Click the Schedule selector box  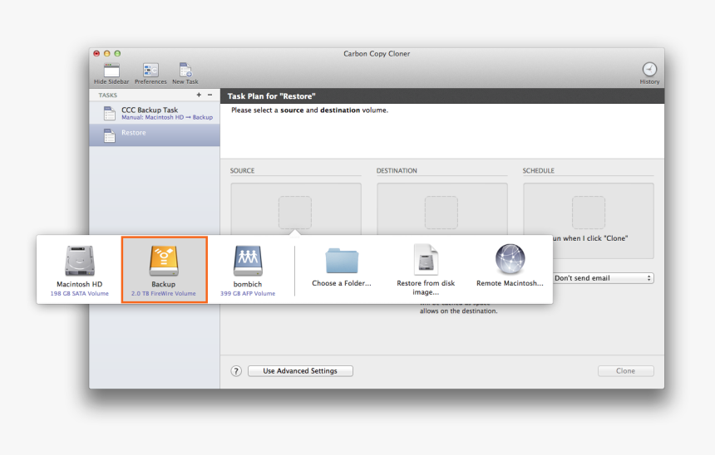point(589,213)
